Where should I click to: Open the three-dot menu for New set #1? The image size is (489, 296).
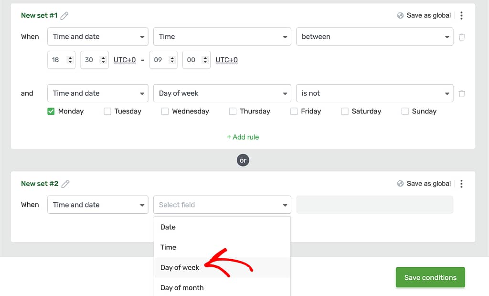coord(462,15)
